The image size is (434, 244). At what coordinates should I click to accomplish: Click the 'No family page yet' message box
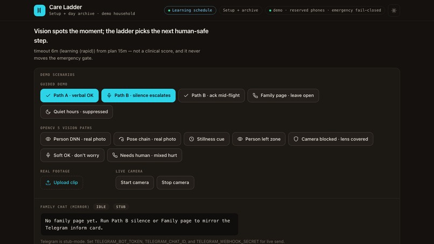pos(139,224)
